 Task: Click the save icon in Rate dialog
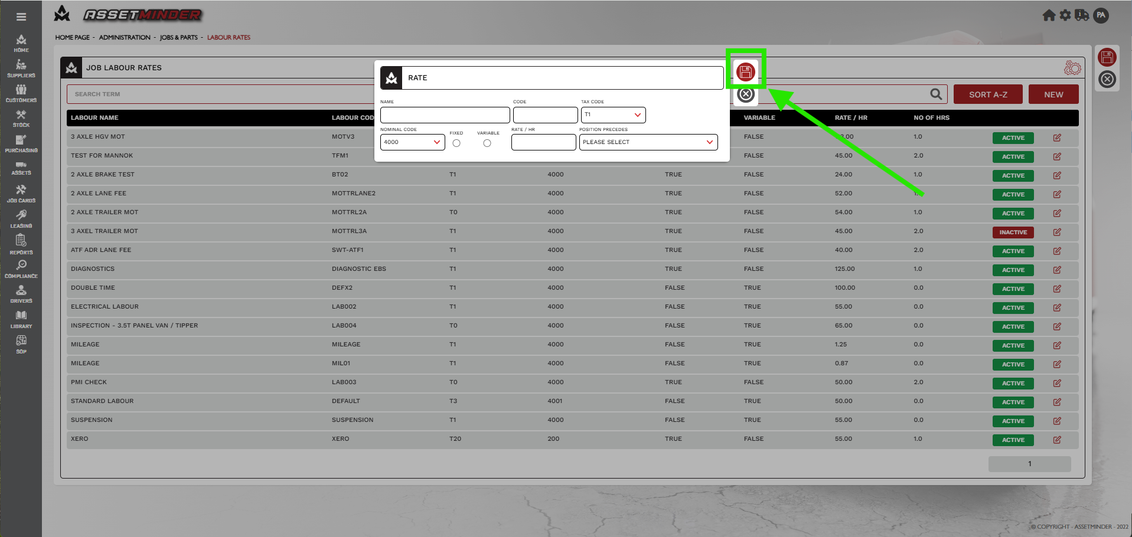click(746, 72)
